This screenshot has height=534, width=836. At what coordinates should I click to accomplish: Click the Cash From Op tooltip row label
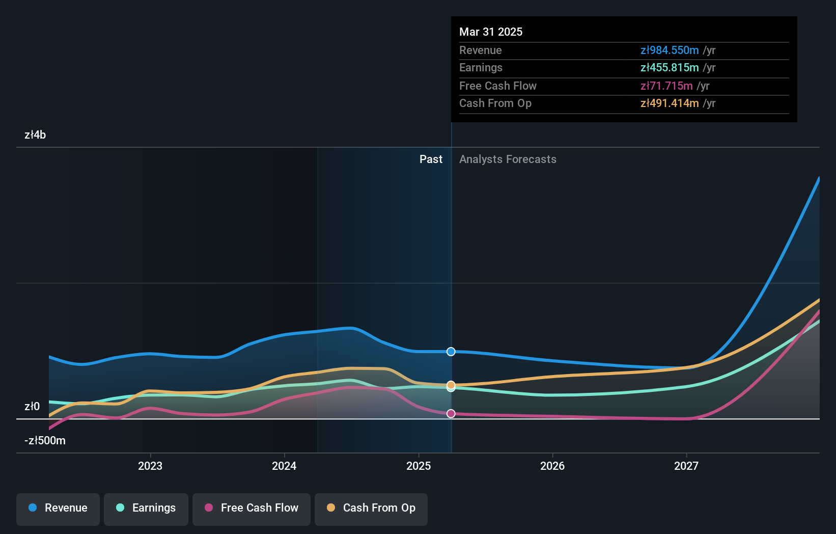pos(495,103)
